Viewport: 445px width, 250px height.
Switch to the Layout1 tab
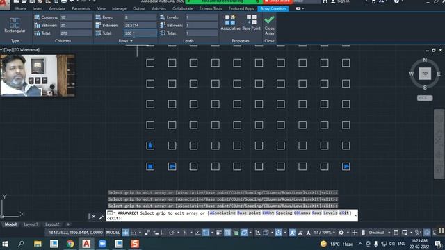(31, 224)
